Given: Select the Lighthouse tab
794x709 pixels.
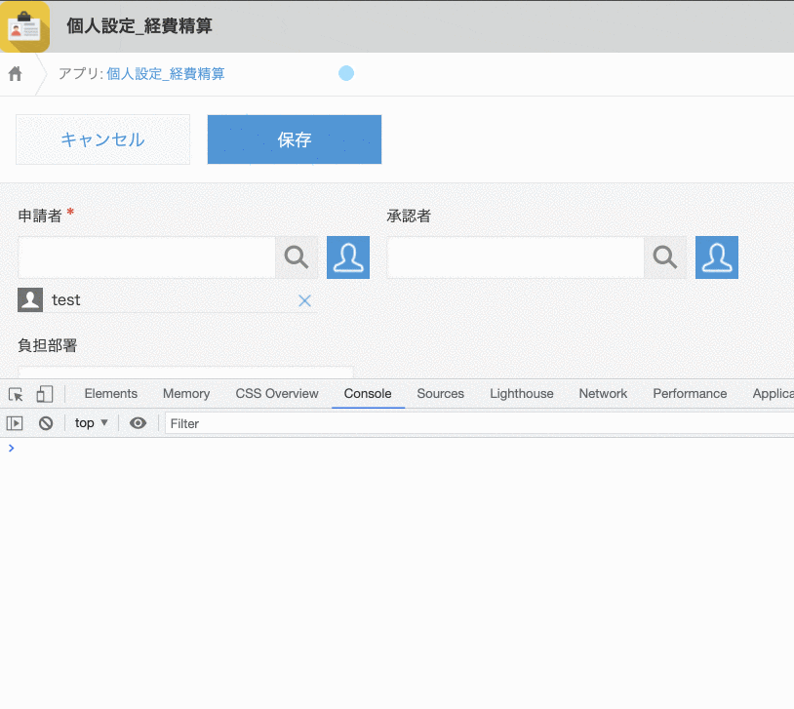Looking at the screenshot, I should pos(521,393).
